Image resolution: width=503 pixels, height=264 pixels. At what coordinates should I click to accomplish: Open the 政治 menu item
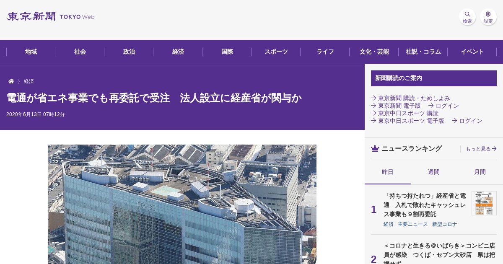click(129, 52)
